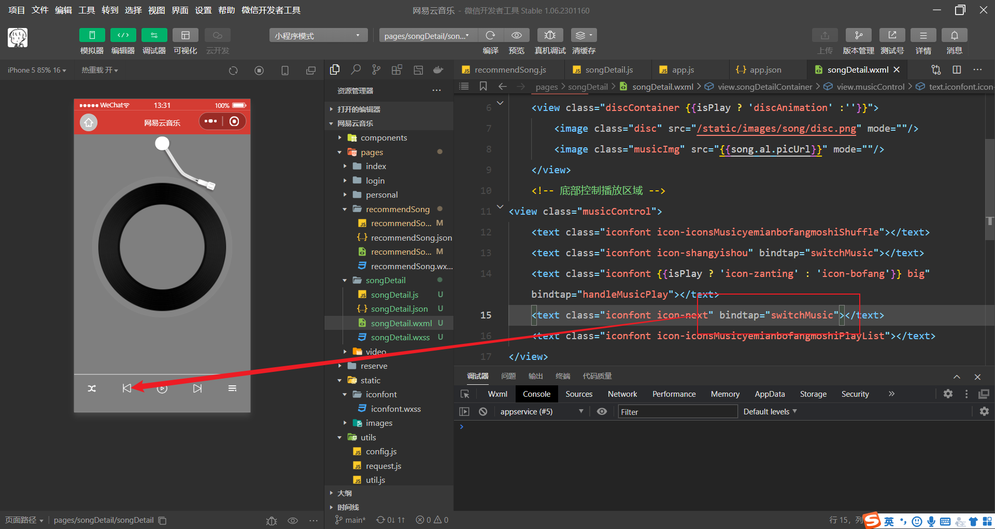Open the source control branch icon
This screenshot has height=529, width=995.
[376, 69]
